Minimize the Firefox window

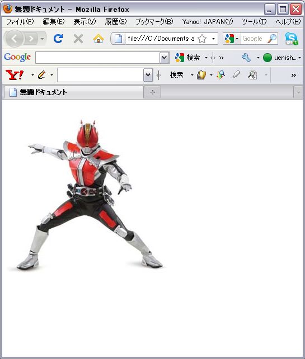(x=270, y=10)
